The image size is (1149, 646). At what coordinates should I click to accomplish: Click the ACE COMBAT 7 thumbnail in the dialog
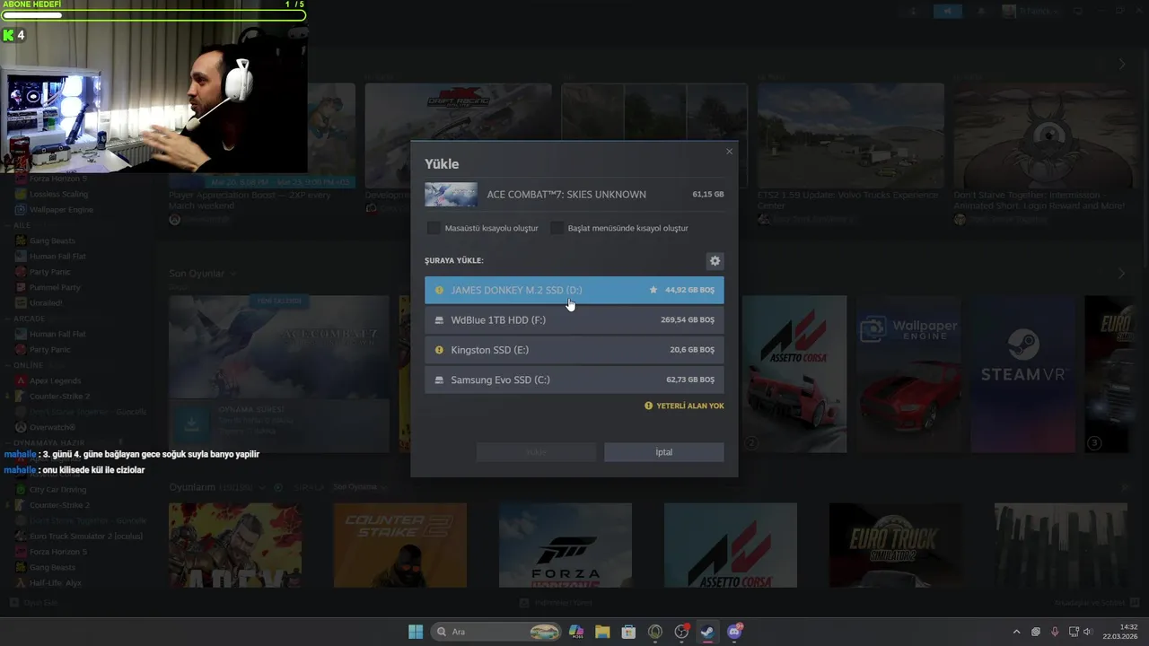click(451, 195)
